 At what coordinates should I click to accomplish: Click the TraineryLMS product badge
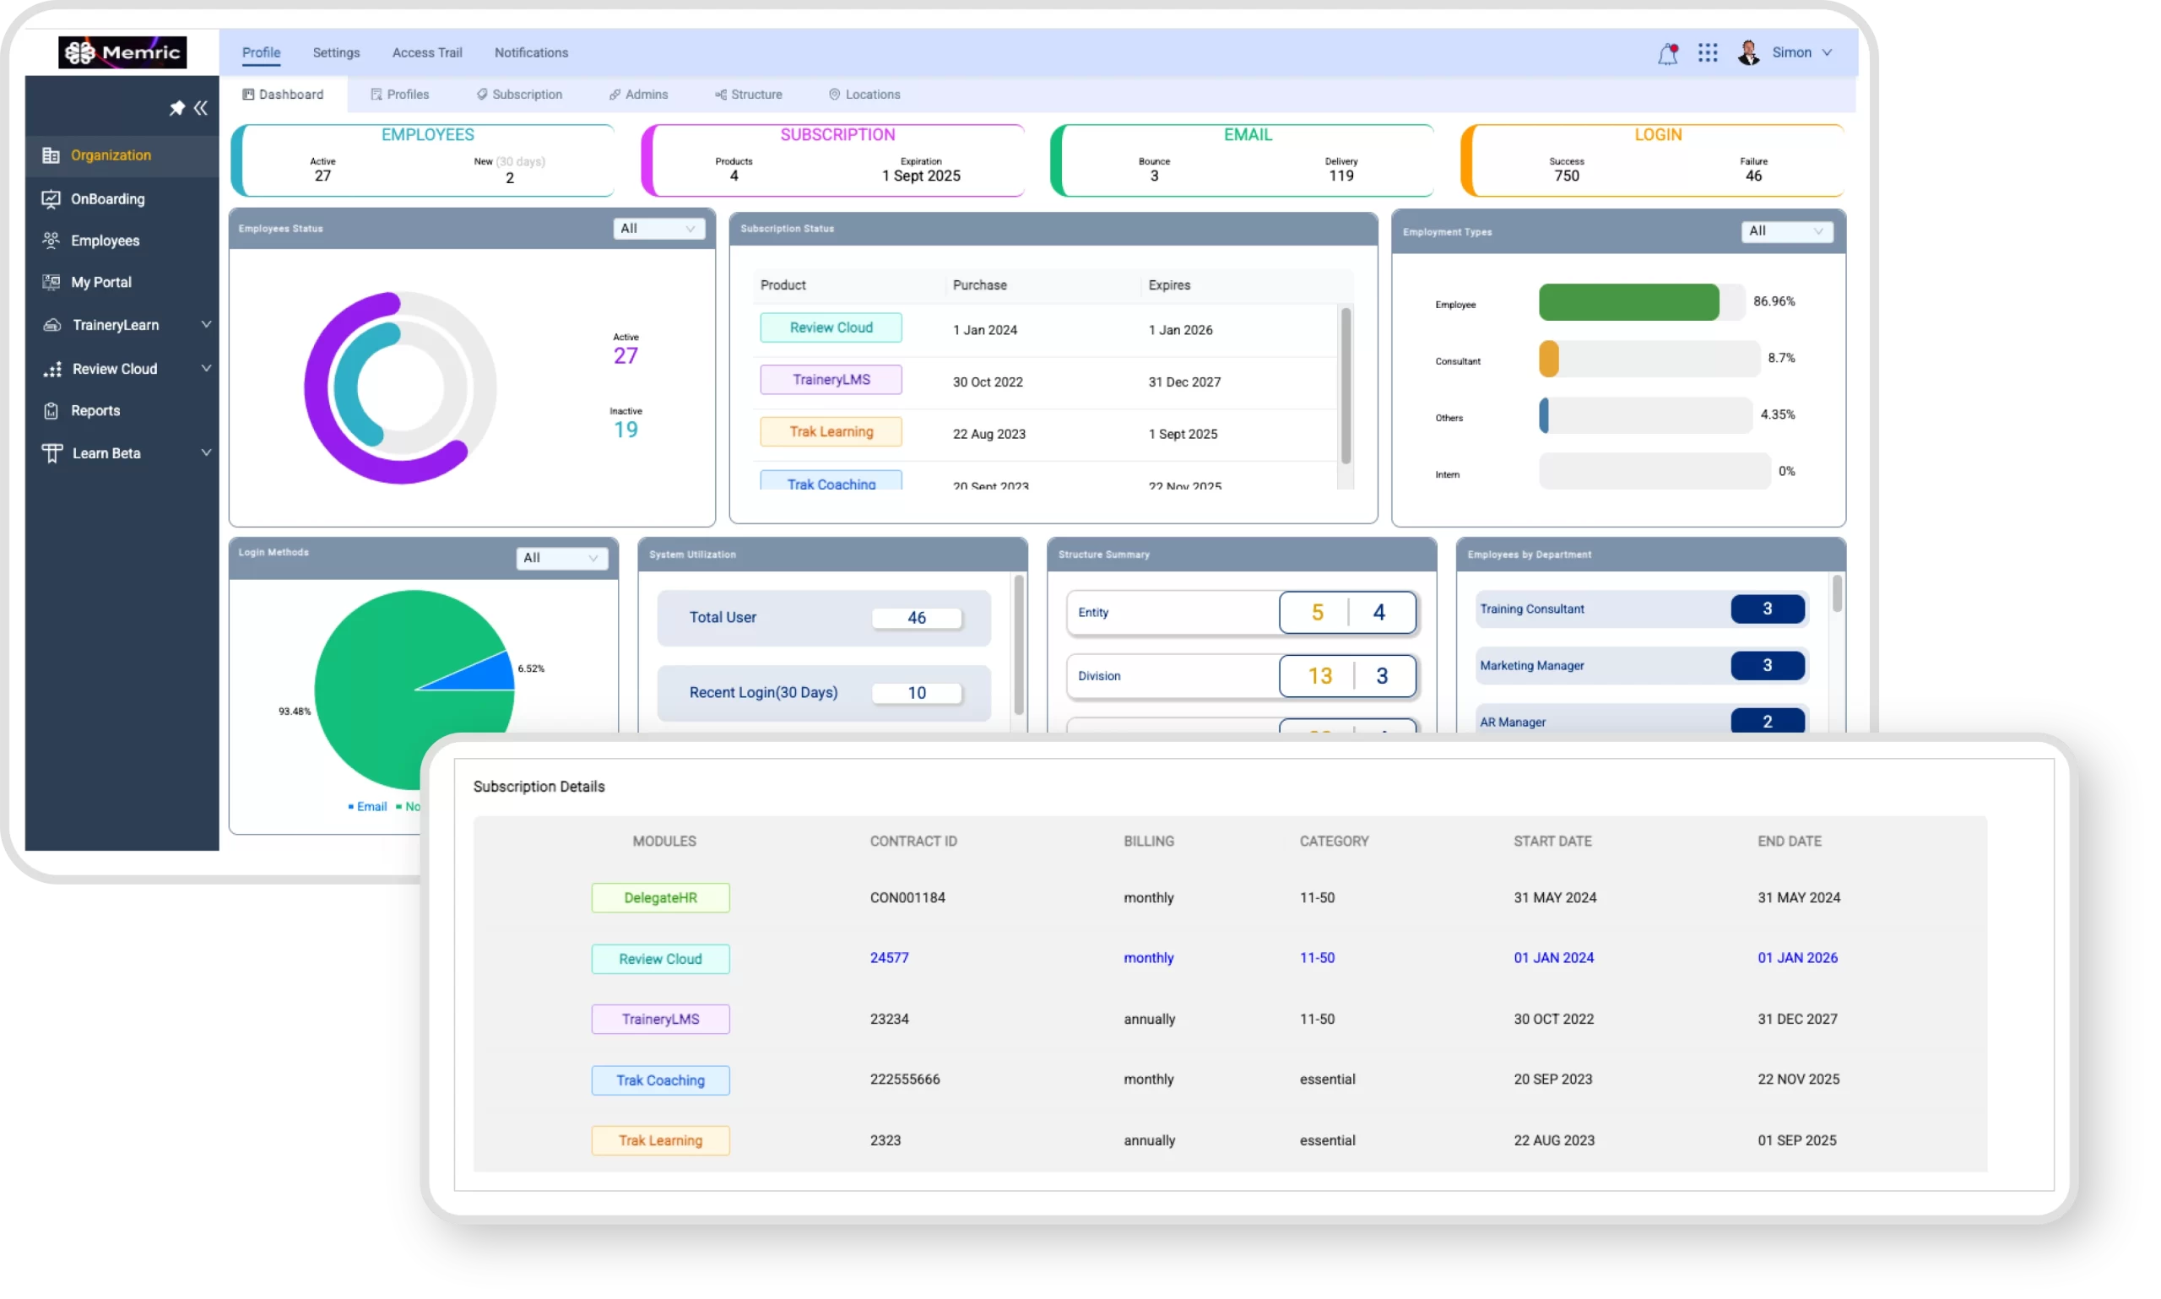[831, 380]
